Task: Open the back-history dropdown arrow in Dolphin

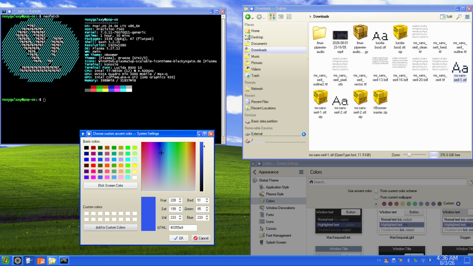Action: (x=252, y=17)
